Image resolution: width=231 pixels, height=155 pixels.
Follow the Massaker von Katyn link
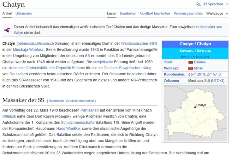coord(211,27)
